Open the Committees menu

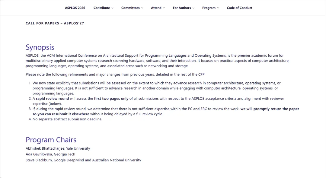(x=130, y=8)
